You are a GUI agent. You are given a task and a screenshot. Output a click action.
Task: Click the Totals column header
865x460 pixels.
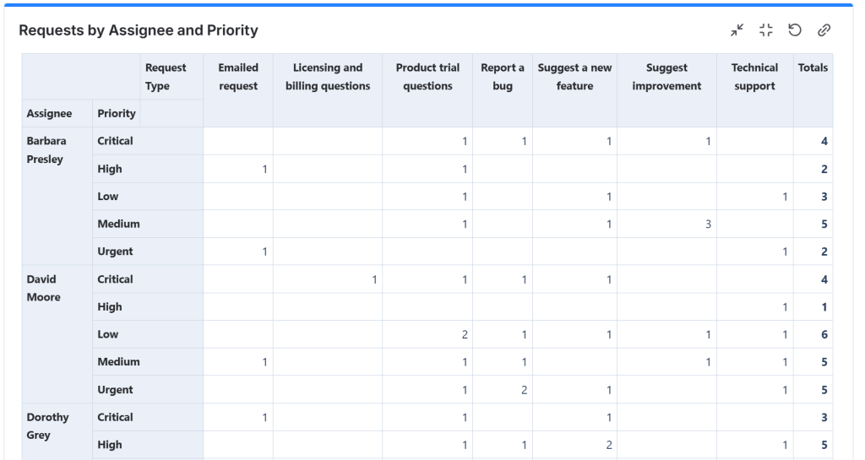click(813, 68)
